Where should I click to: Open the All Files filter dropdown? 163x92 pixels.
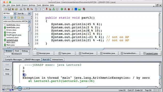(x=15, y=14)
